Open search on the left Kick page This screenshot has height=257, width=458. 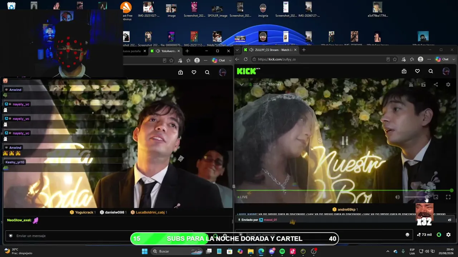point(207,72)
